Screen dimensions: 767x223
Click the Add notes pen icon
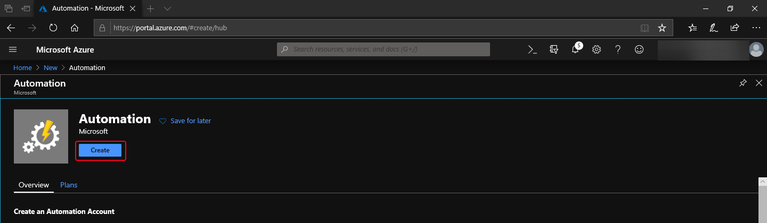point(713,28)
